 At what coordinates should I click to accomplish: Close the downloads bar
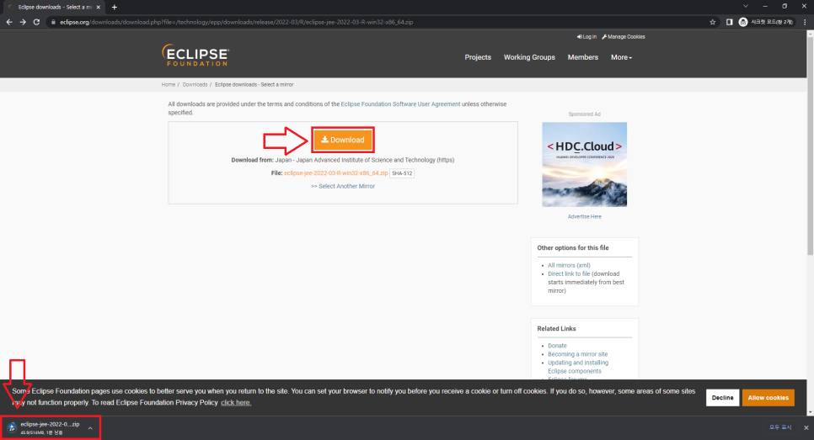pos(806,427)
